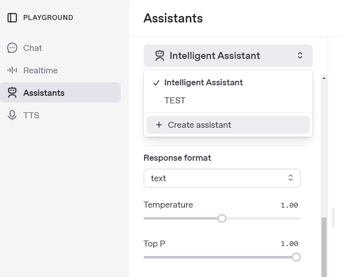Click the Temperature slider handle

pos(222,218)
